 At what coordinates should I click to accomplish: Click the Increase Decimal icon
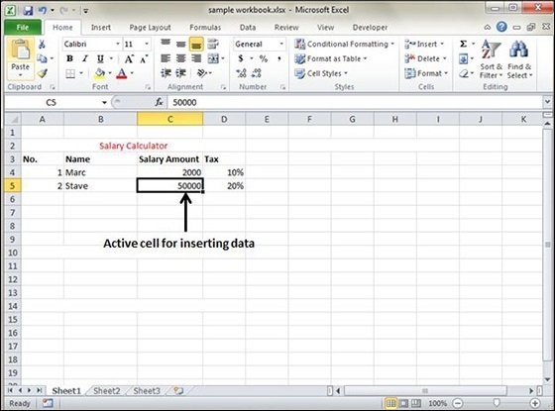pyautogui.click(x=241, y=73)
